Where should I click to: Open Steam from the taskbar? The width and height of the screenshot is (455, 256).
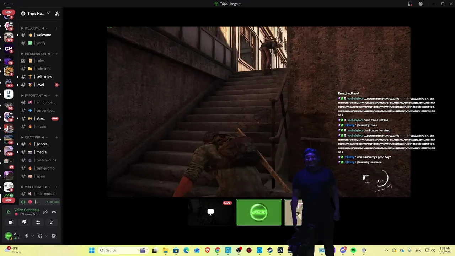(x=270, y=250)
